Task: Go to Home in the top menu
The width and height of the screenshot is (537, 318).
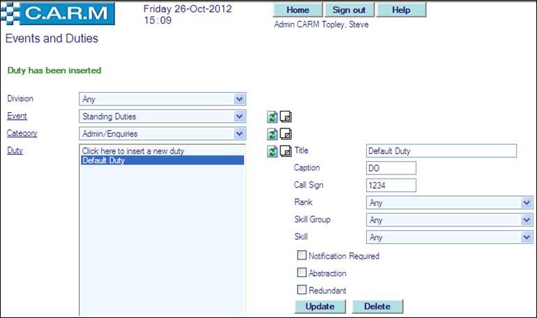Action: [298, 10]
